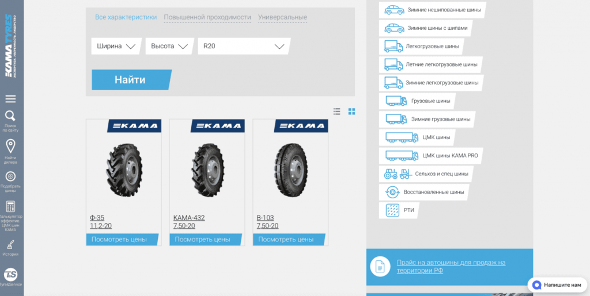The image size is (590, 296).
Task: Open the Напишите нам chat widget
Action: [x=557, y=285]
